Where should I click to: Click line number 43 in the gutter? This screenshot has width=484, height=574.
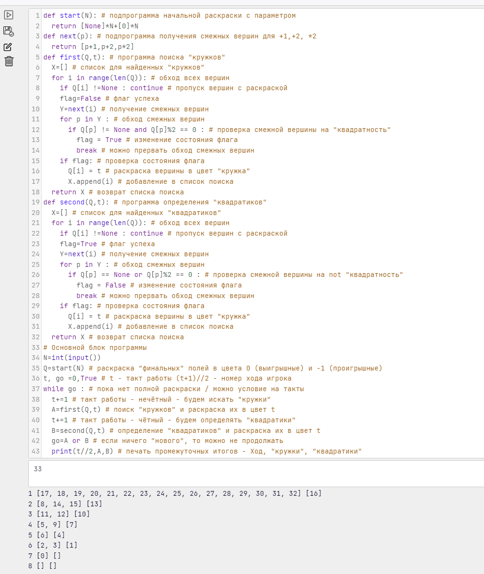click(35, 451)
